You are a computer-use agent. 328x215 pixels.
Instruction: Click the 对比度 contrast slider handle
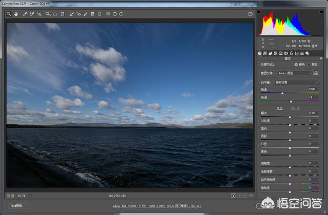[290, 125]
